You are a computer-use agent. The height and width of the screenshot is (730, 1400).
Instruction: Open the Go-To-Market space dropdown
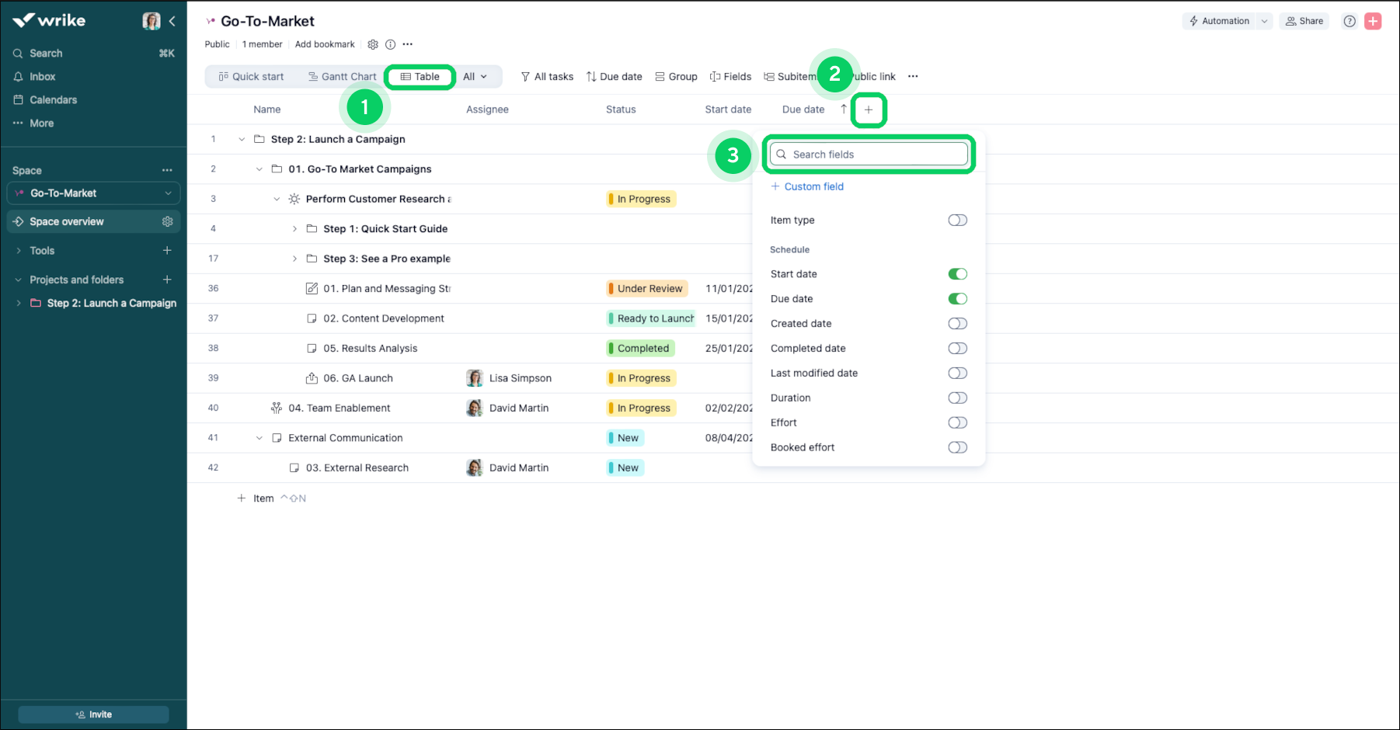(x=168, y=193)
